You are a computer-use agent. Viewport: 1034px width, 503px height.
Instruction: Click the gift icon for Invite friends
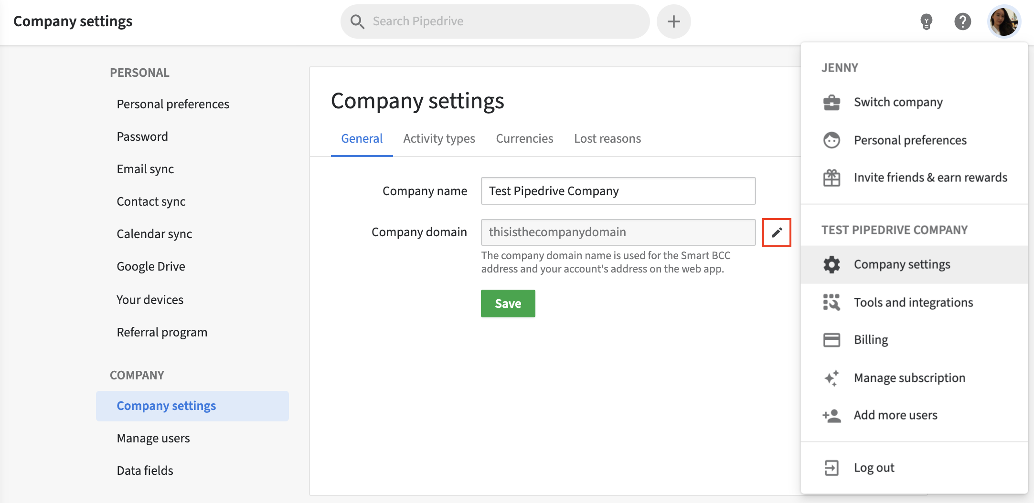pyautogui.click(x=831, y=178)
